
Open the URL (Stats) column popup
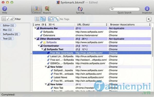tap(107, 25)
